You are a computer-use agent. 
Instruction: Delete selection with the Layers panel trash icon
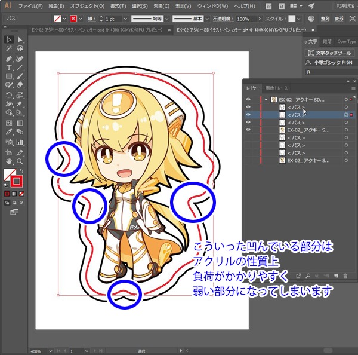[345, 276]
